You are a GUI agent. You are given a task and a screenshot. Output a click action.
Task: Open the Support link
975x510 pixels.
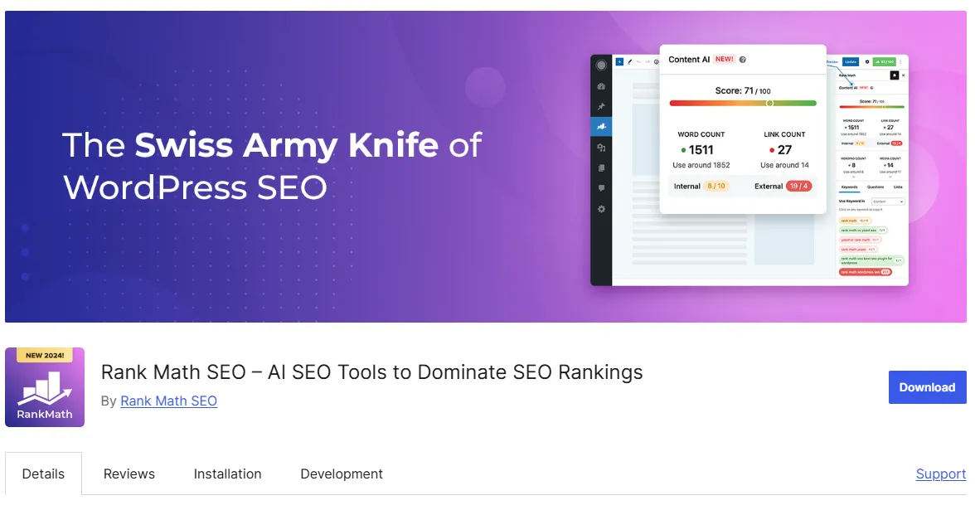point(941,474)
